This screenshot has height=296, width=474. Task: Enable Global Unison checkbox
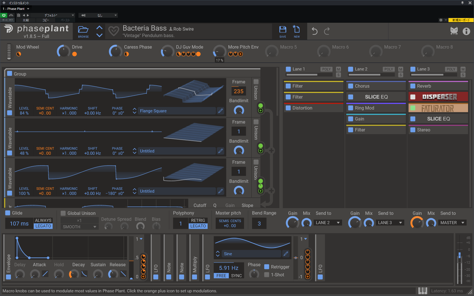63,213
